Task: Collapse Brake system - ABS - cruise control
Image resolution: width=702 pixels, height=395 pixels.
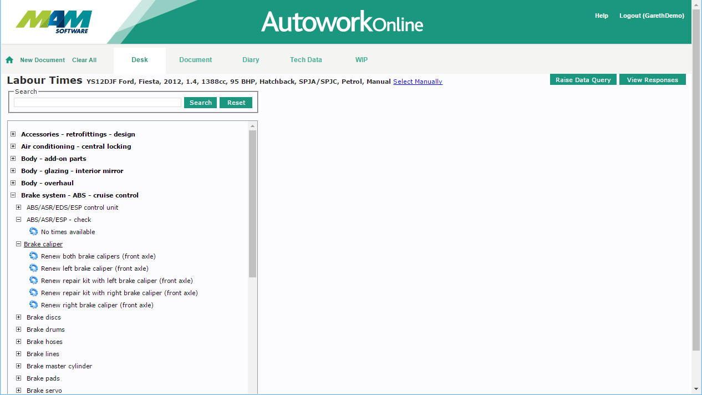Action: click(x=13, y=195)
